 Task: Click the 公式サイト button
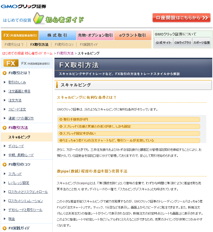point(163,42)
